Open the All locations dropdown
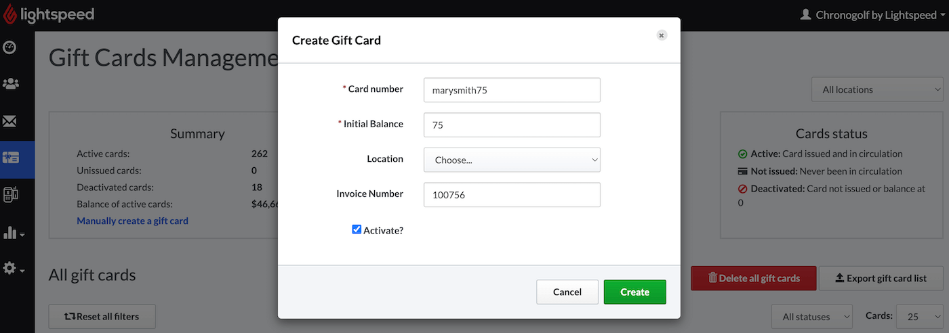This screenshot has height=333, width=949. click(877, 89)
